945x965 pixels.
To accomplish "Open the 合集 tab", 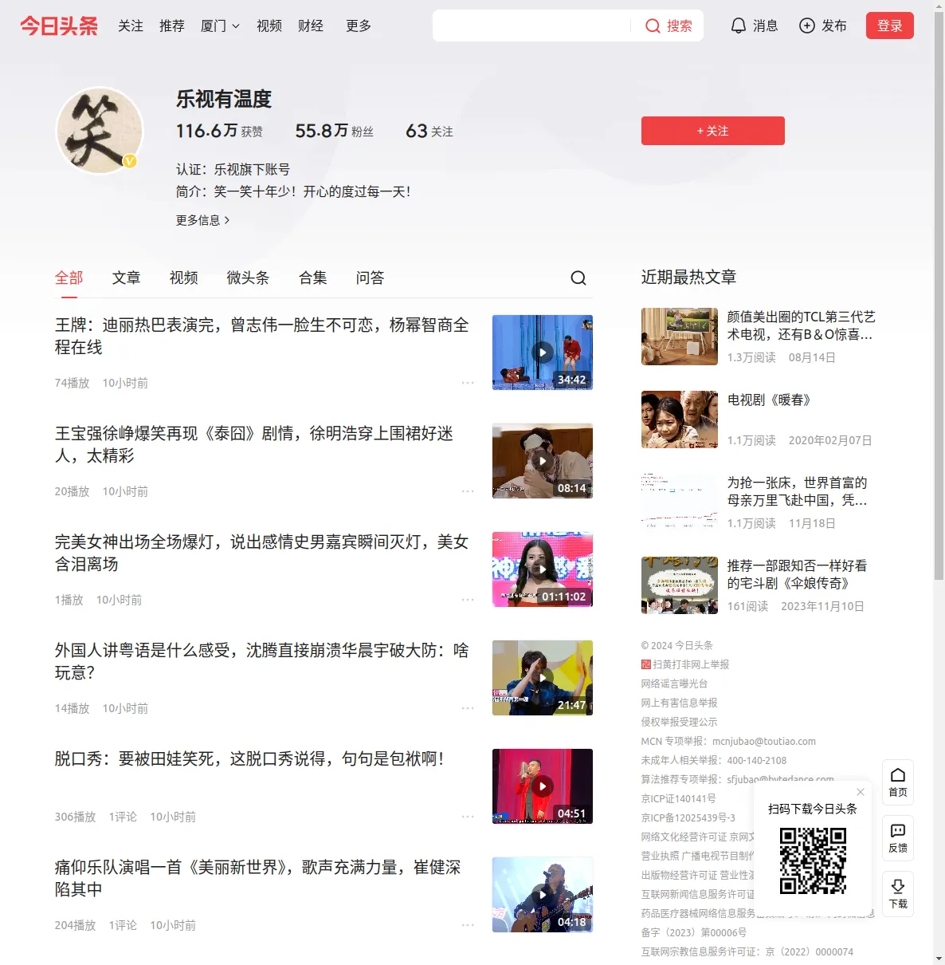I will tap(313, 278).
